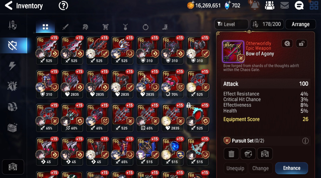321x178 pixels.
Task: Show Pursuit Set info icon
Action: tap(305, 141)
